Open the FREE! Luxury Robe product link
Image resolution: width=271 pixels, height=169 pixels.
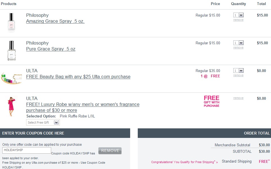83,105
